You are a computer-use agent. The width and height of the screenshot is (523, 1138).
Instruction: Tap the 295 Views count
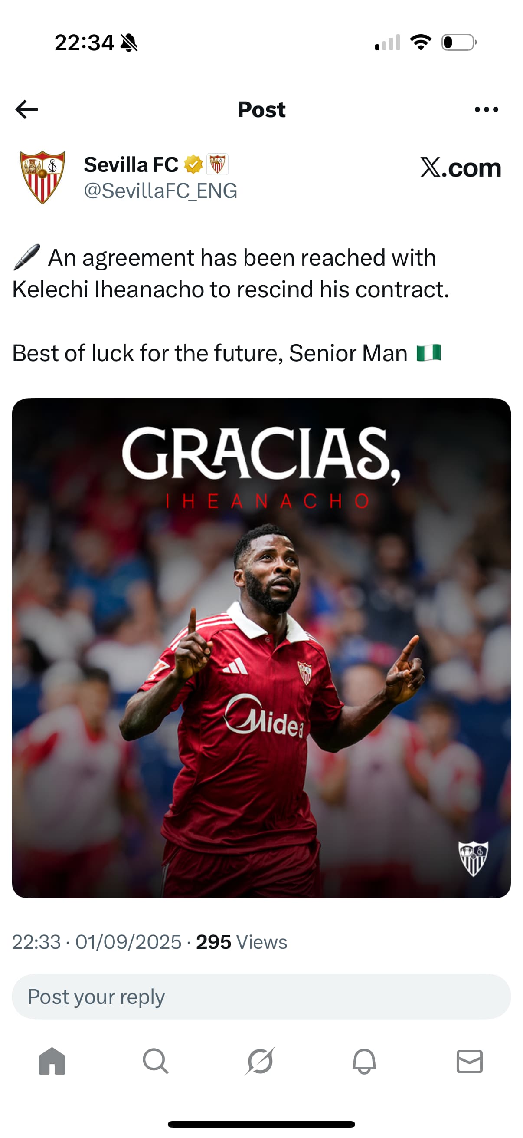(x=242, y=941)
